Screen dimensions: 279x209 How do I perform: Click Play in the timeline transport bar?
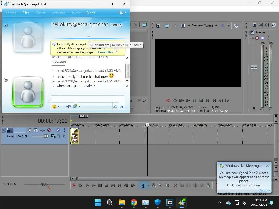(93, 185)
